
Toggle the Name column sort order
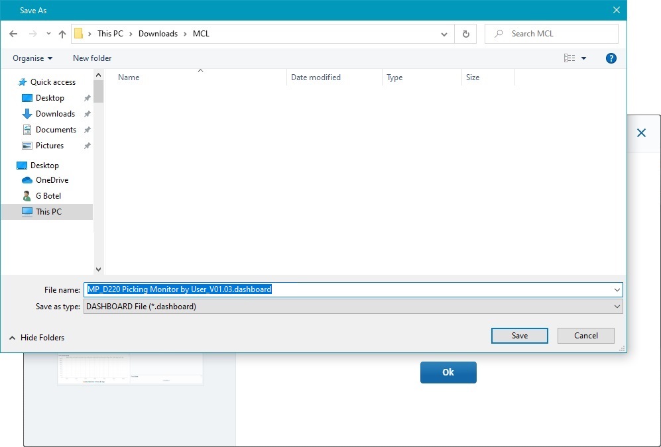(128, 77)
